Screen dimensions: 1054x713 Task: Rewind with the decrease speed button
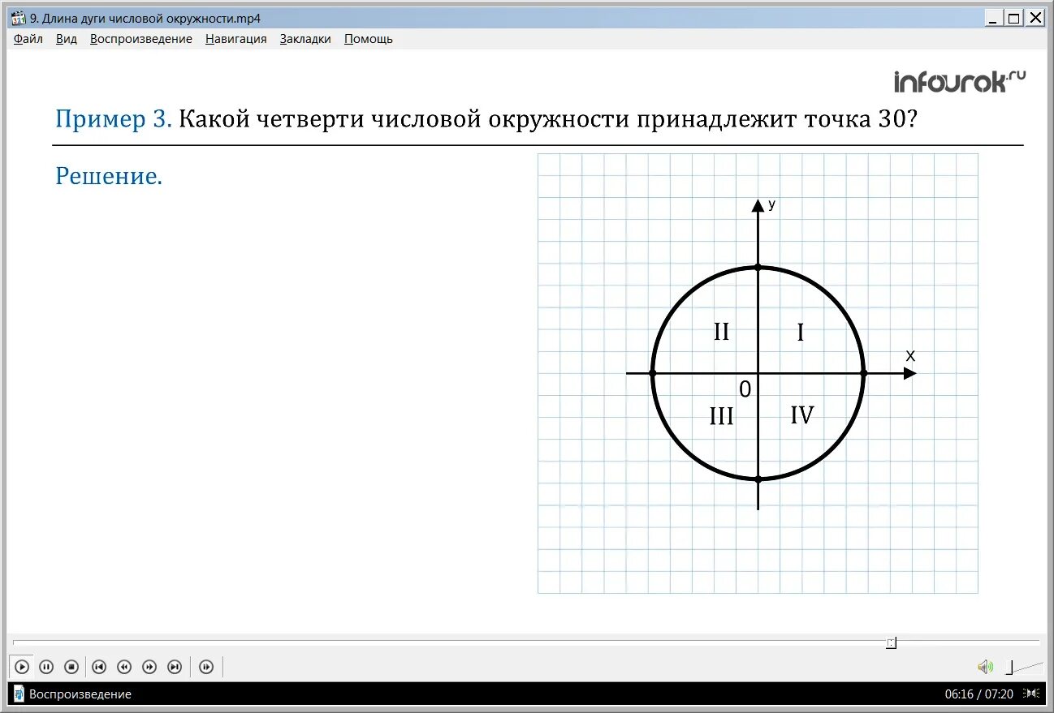pos(124,667)
